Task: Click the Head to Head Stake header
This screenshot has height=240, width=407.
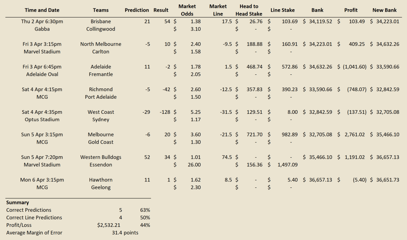Action: click(249, 10)
